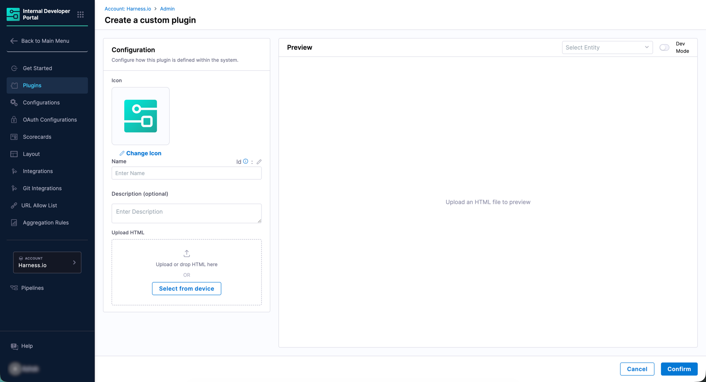Open the Aggregation Rules section
Viewport: 706px width, 382px height.
click(x=45, y=223)
